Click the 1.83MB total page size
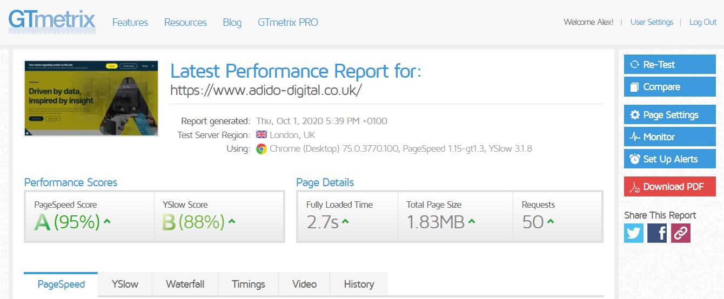The width and height of the screenshot is (724, 299). (435, 222)
